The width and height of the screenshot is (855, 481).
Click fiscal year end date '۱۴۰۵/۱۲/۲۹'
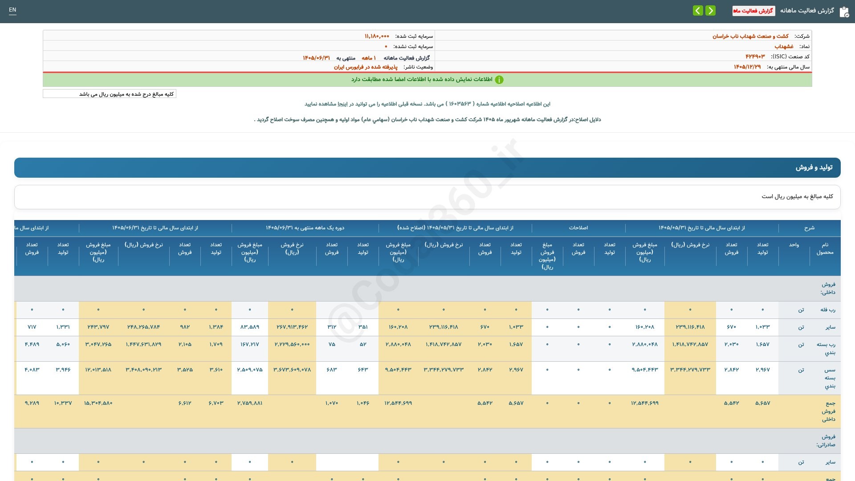[747, 67]
